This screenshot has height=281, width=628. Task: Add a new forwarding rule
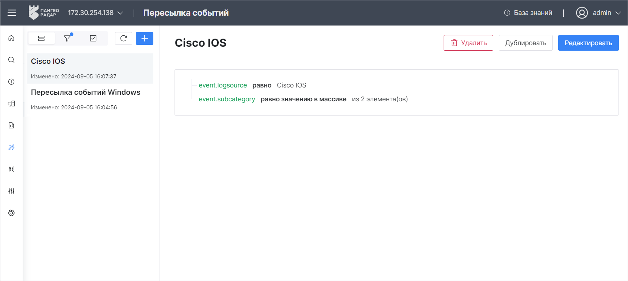point(145,38)
